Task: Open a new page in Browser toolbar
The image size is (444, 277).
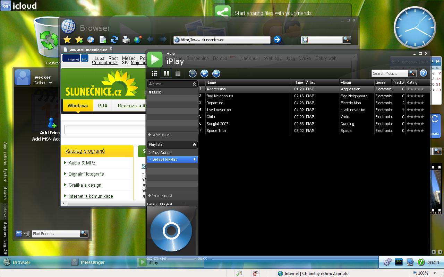Action: tap(103, 39)
